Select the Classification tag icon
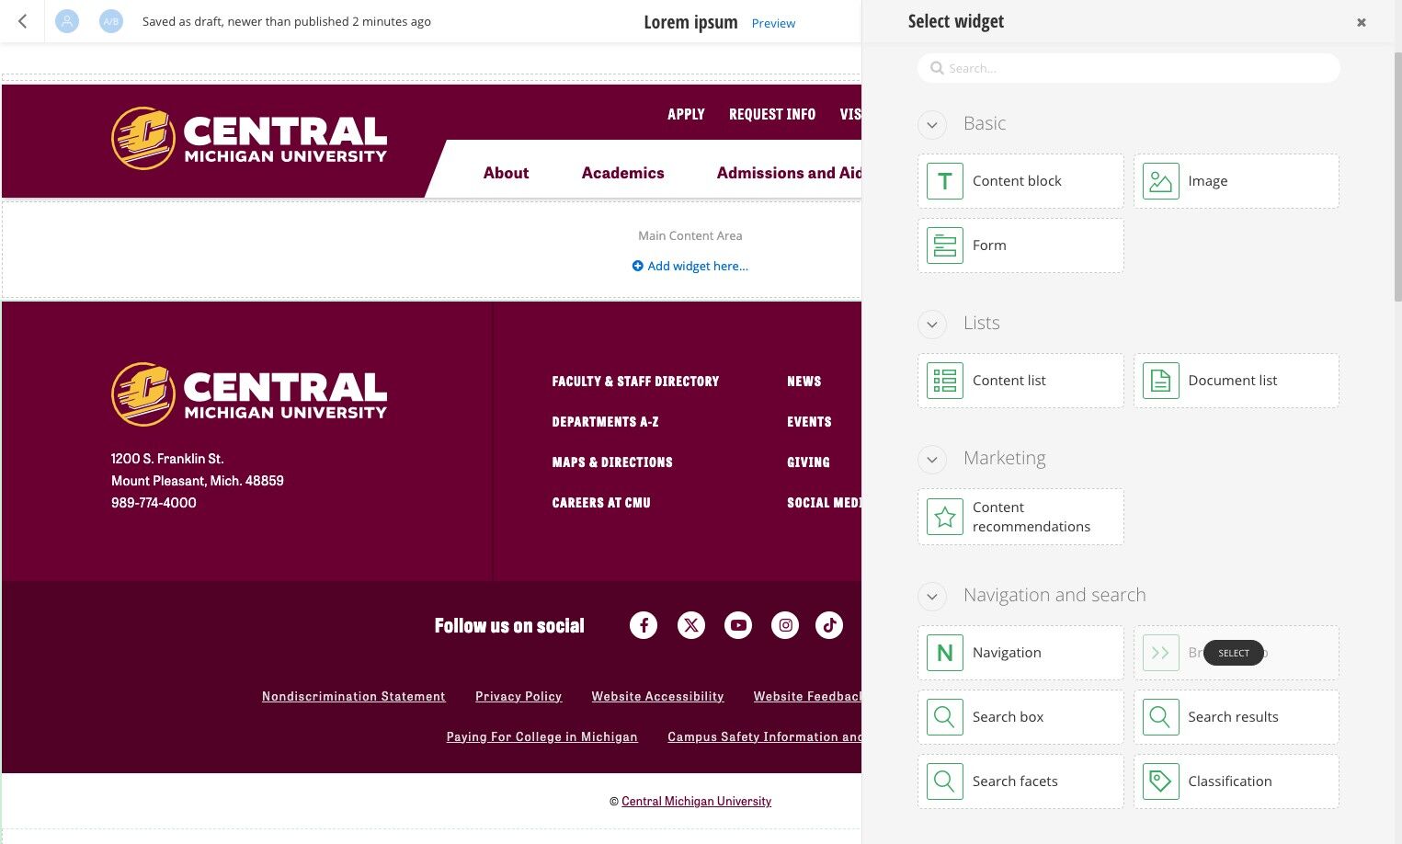1402x844 pixels. click(x=1161, y=781)
